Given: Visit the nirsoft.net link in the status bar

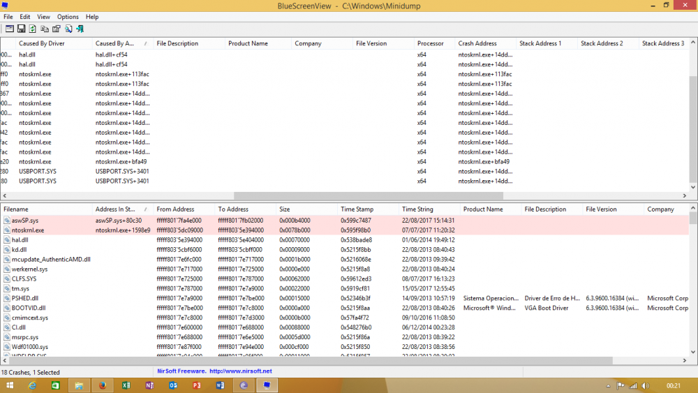Looking at the screenshot, I should tap(241, 371).
